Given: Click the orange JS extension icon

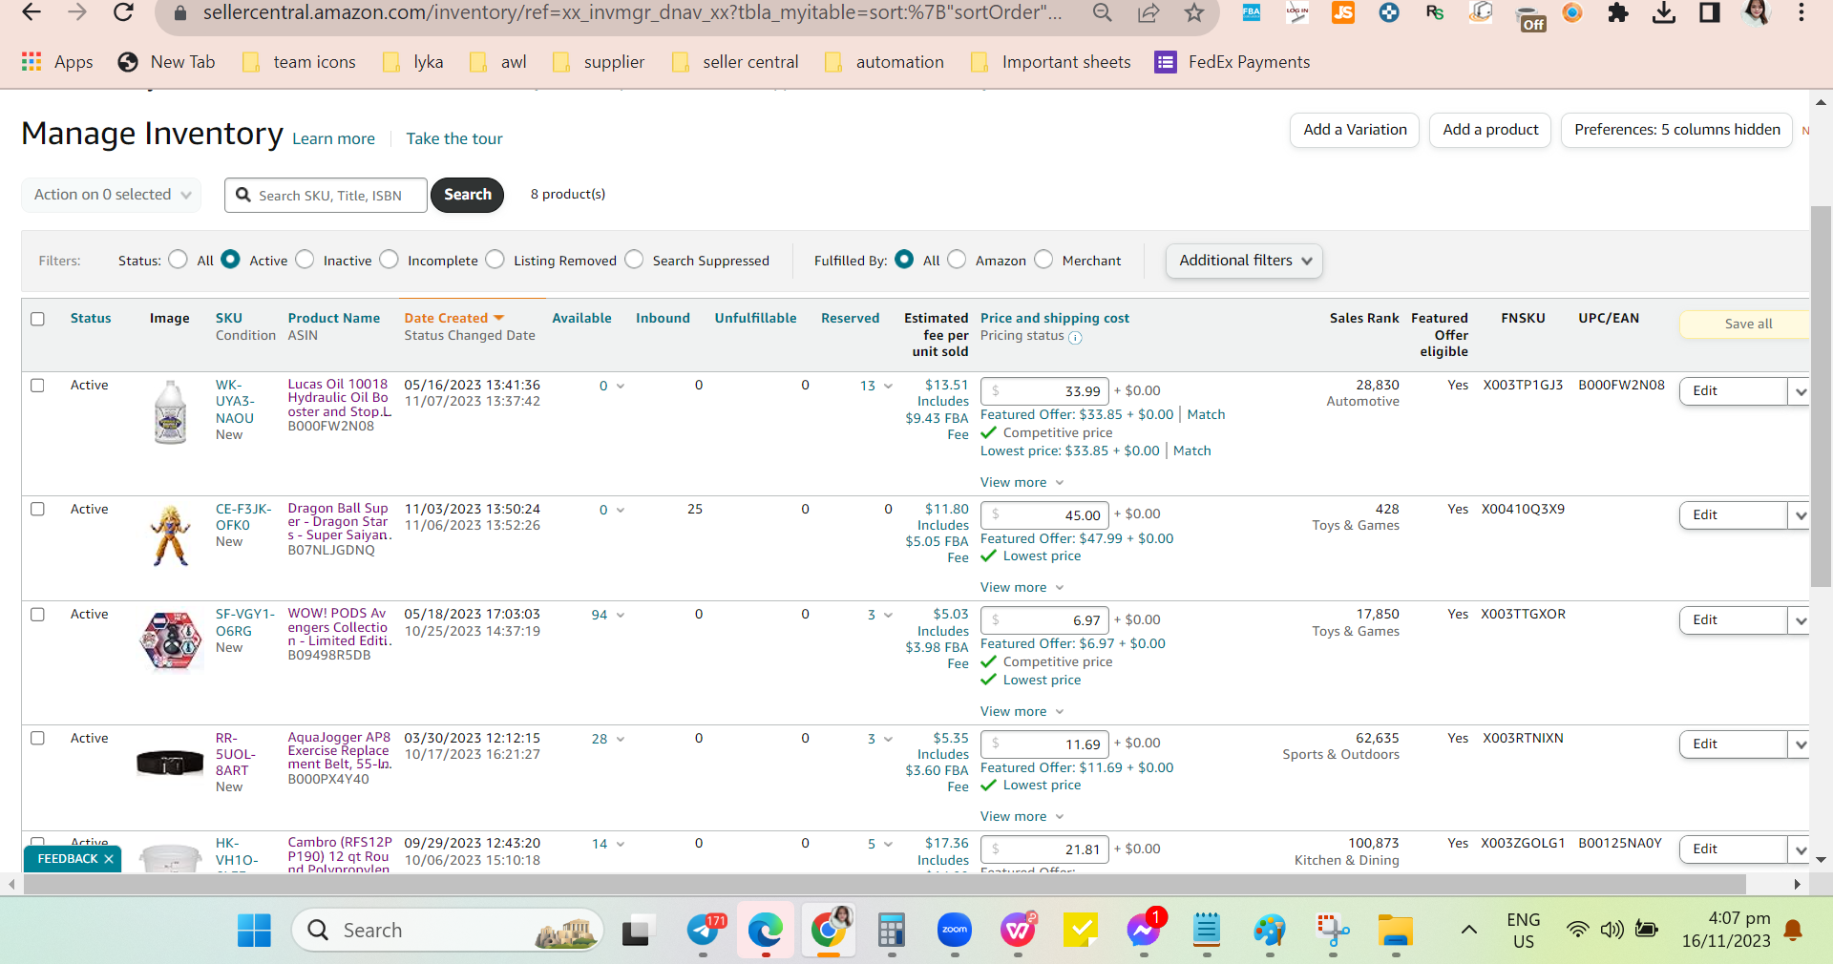Looking at the screenshot, I should tap(1343, 12).
